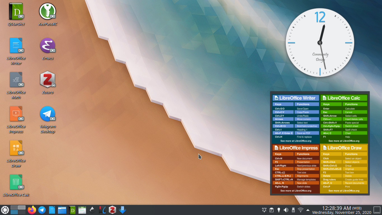The width and height of the screenshot is (382, 215).
Task: Open the Wi-Fi networks tray icon
Action: (x=301, y=210)
